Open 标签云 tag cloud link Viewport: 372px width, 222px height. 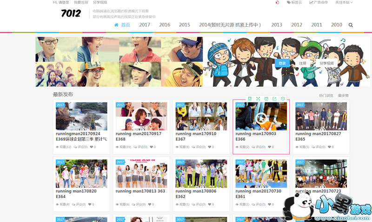(x=294, y=2)
